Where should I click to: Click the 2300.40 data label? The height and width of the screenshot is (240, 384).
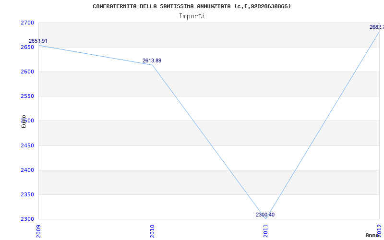pyautogui.click(x=265, y=215)
